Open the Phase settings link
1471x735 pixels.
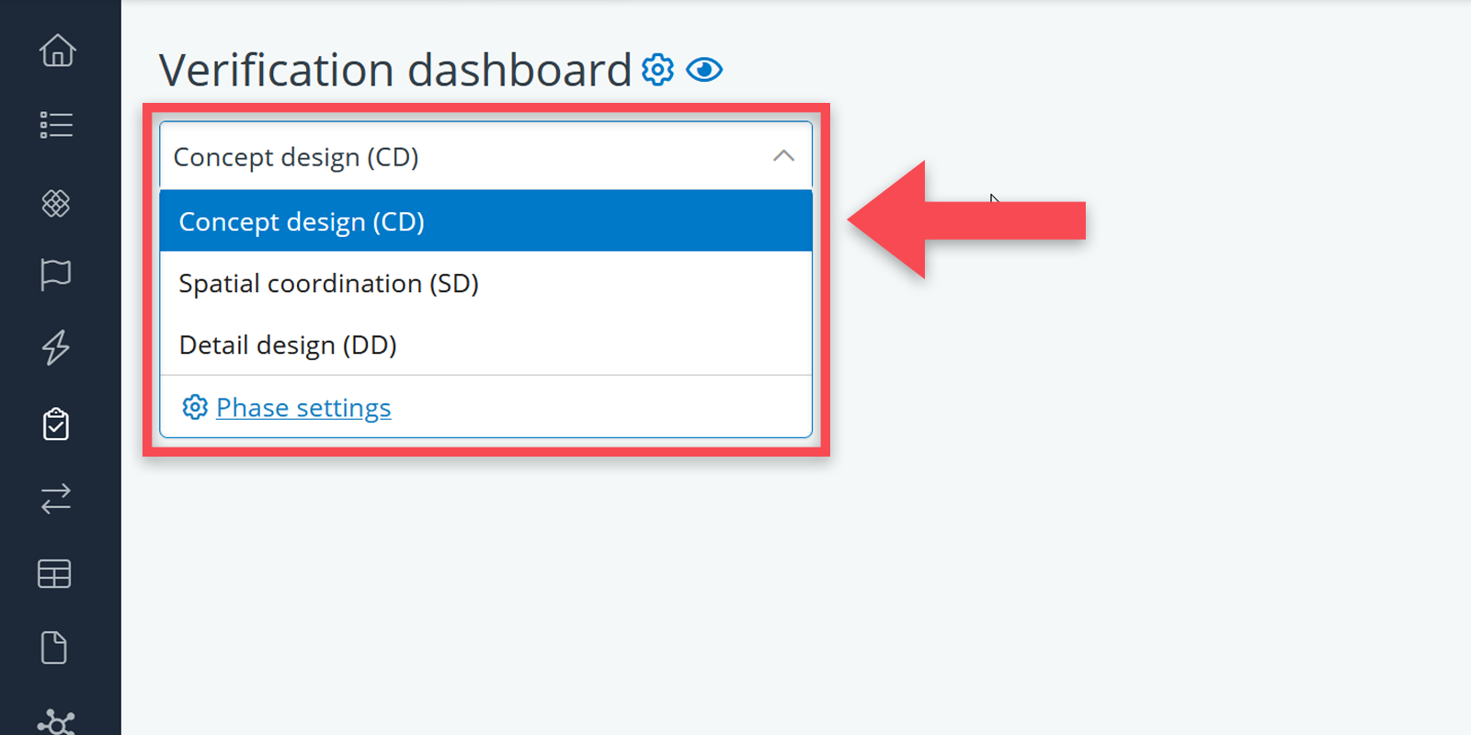[303, 408]
